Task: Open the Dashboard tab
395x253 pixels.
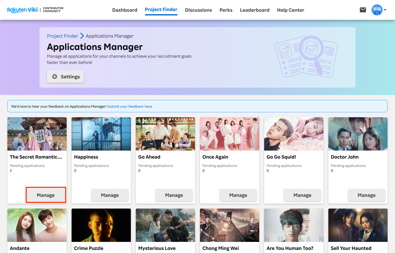Action: pyautogui.click(x=125, y=10)
